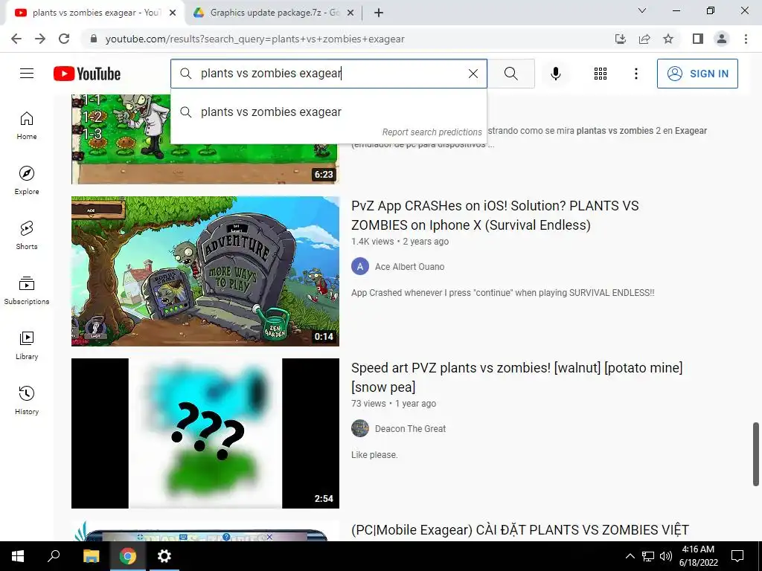Viewport: 762px width, 571px height.
Task: Open Explore in the sidebar
Action: pyautogui.click(x=27, y=180)
